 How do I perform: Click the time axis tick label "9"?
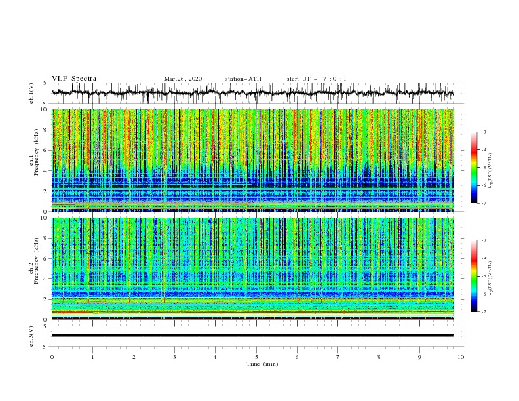[419, 357]
